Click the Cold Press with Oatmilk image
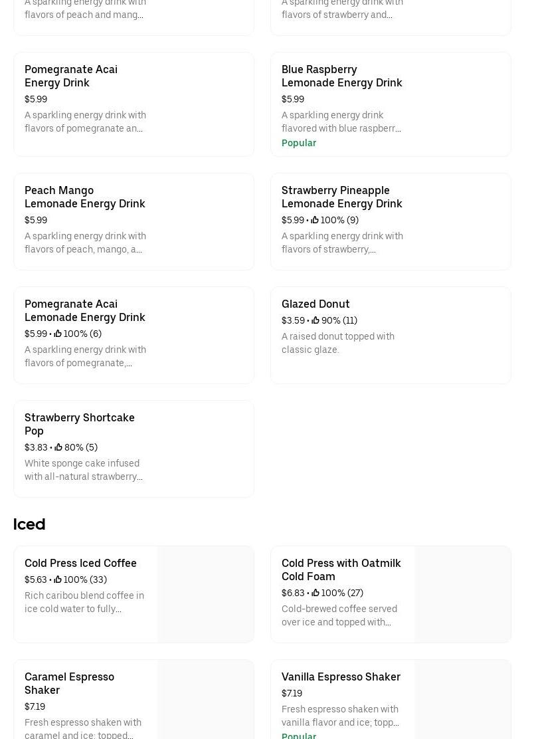The image size is (534, 739). tap(462, 594)
